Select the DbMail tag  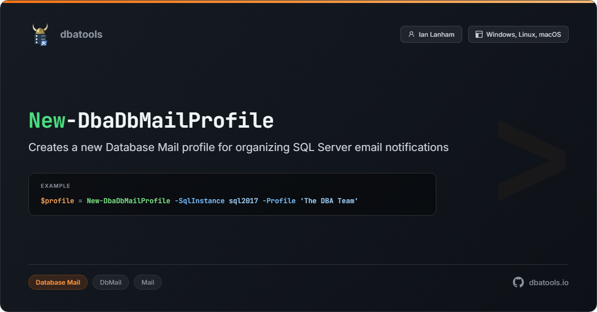(x=110, y=282)
